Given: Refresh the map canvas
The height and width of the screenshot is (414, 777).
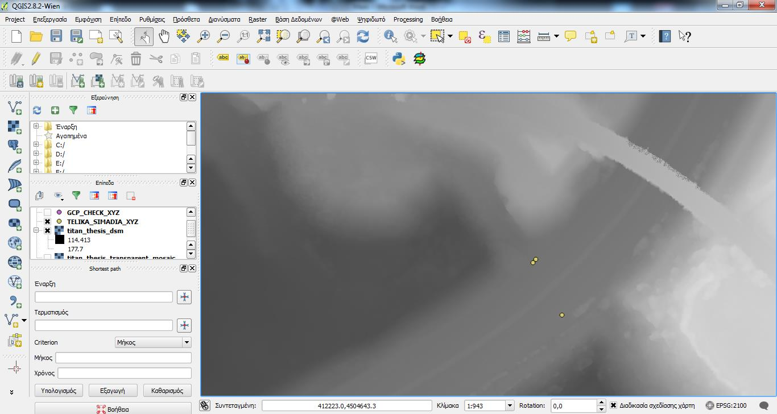Looking at the screenshot, I should (x=363, y=36).
